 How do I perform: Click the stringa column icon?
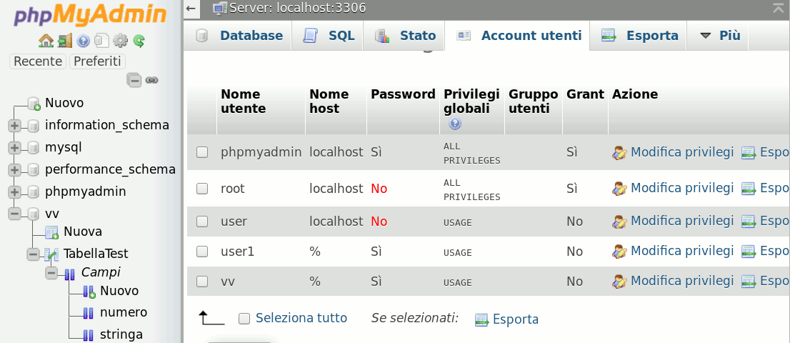[x=89, y=335]
